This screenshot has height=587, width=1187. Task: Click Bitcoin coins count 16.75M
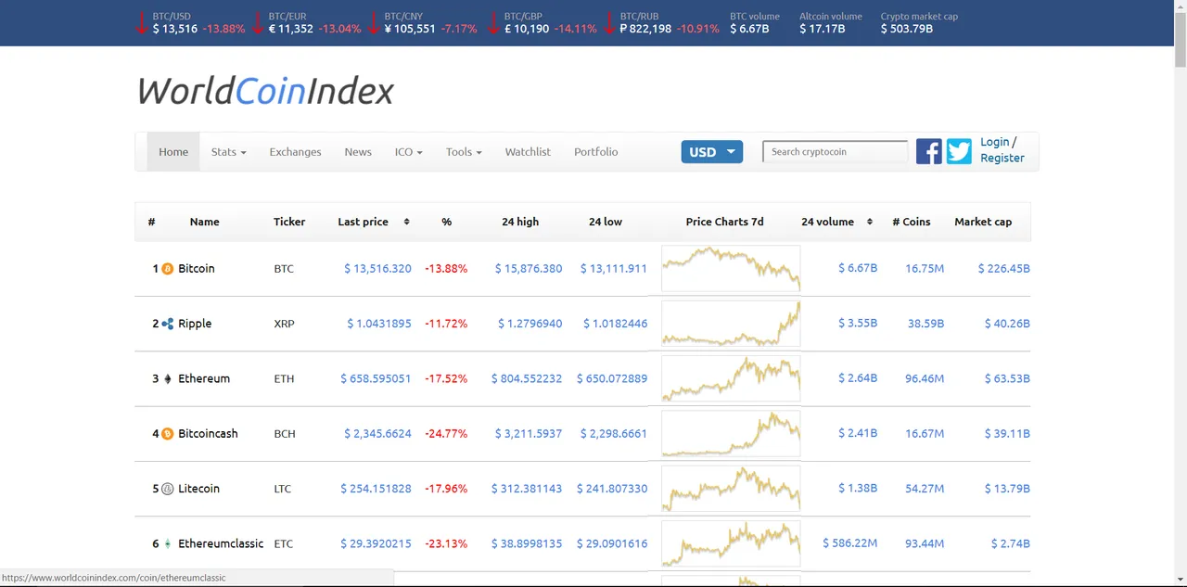(925, 269)
